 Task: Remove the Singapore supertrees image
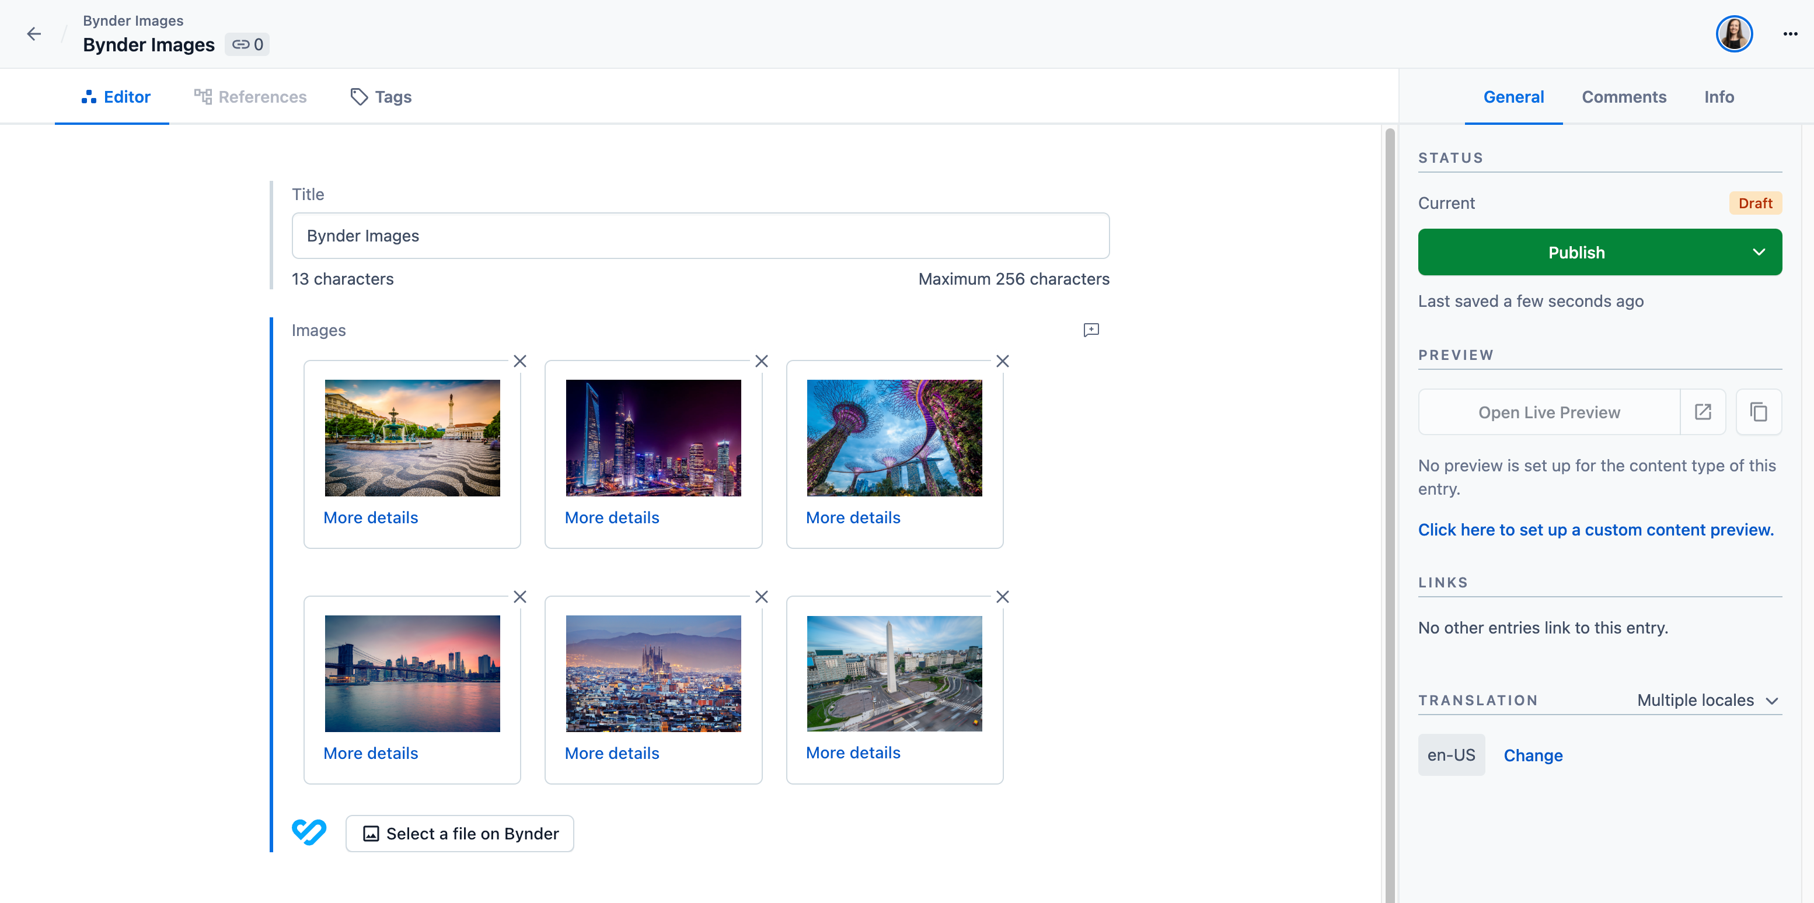pos(1003,361)
